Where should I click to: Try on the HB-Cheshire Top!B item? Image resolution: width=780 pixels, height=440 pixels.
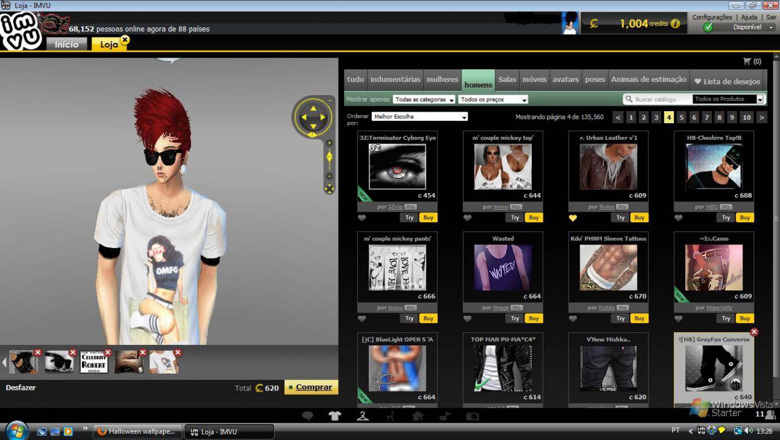726,218
